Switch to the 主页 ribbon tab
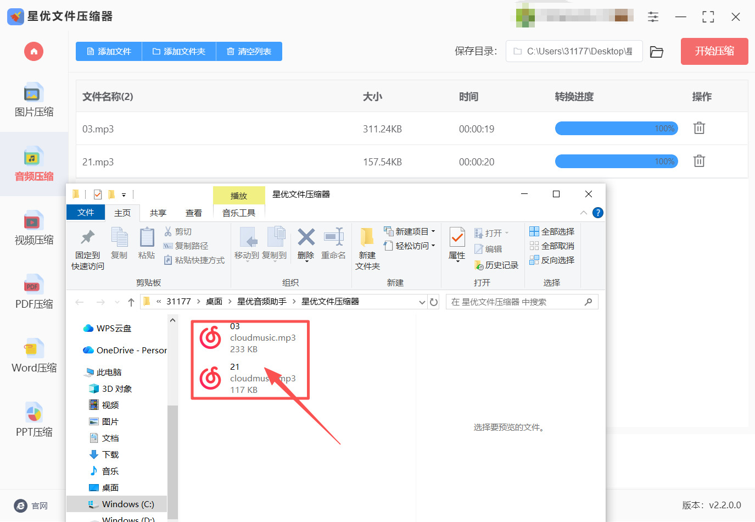Screen dimensions: 755x522 [122, 213]
